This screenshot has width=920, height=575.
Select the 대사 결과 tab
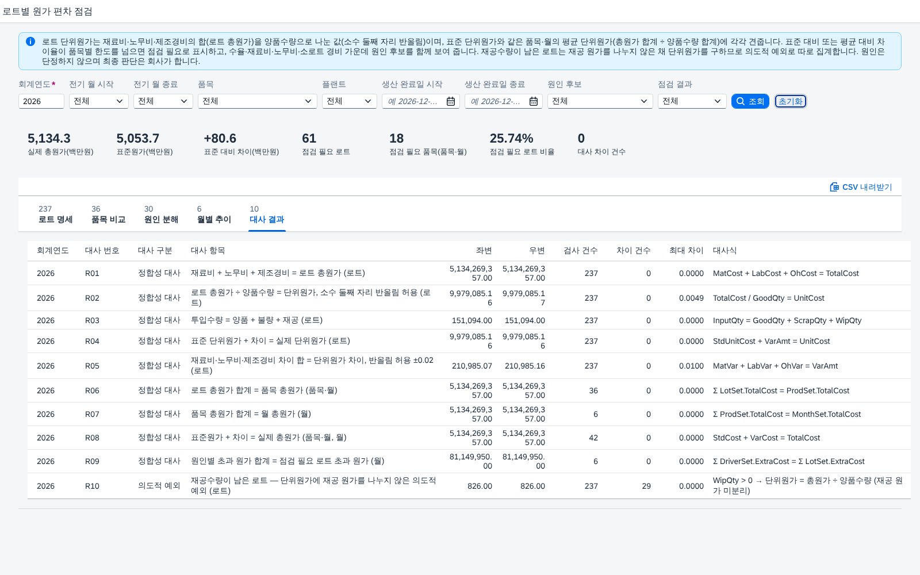[267, 214]
